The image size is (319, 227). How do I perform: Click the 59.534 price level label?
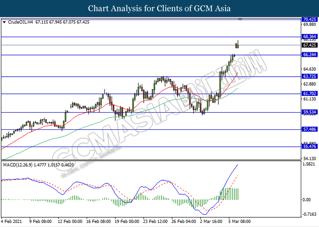(x=309, y=112)
